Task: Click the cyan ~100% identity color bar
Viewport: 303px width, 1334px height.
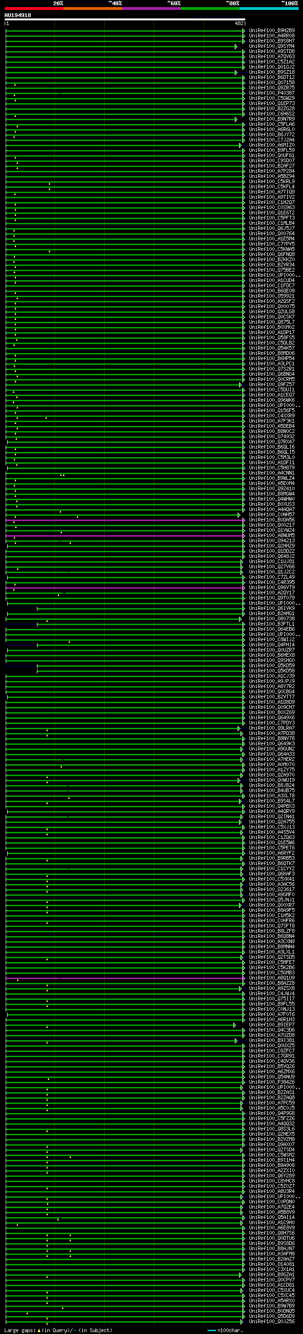Action: pyautogui.click(x=269, y=9)
